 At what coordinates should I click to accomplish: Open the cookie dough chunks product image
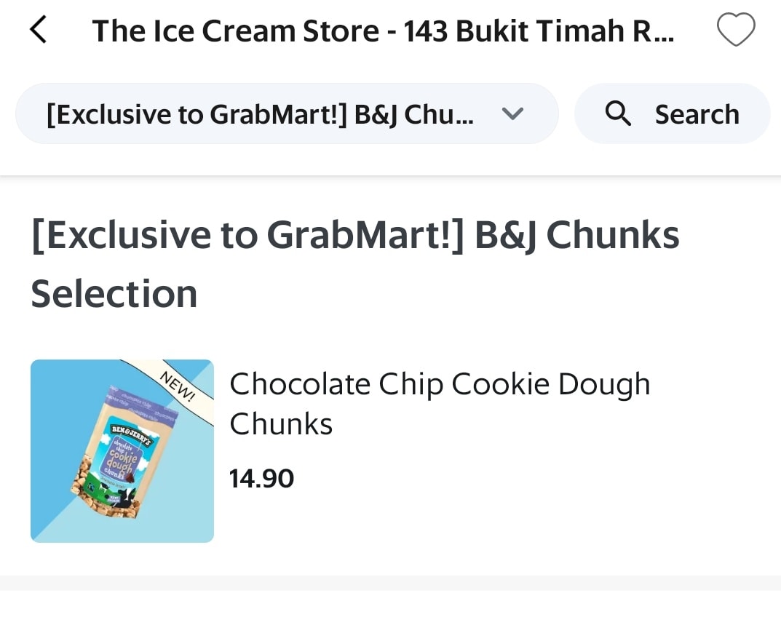122,451
